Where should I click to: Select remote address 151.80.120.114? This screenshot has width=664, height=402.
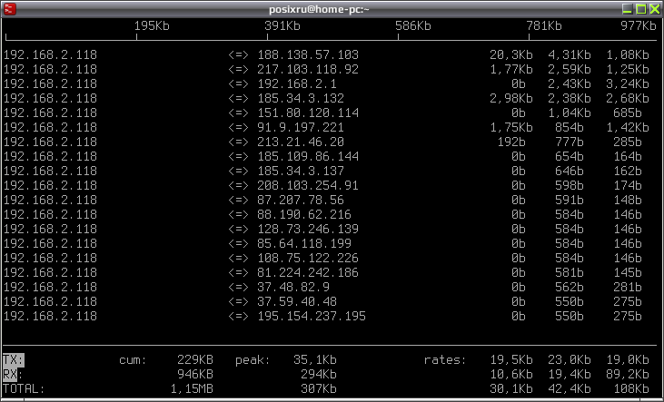click(x=308, y=113)
